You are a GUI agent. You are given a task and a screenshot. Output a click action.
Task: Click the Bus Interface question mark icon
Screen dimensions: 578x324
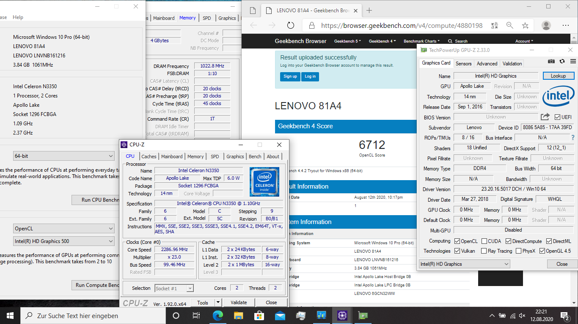573,138
